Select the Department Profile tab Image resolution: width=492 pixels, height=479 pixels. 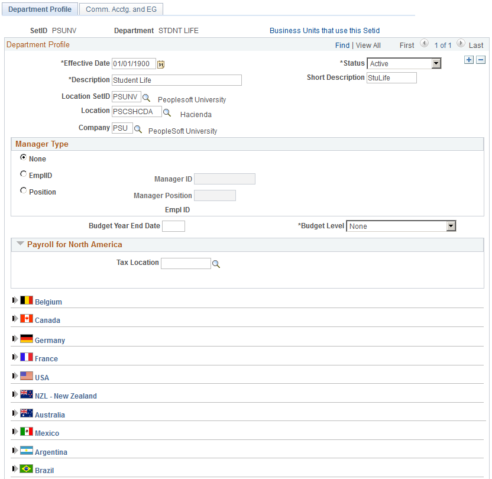(40, 9)
